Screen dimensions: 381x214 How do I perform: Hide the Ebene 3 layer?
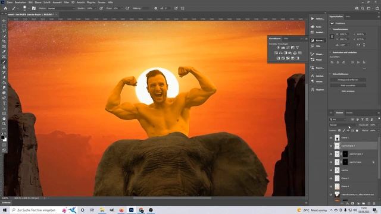tap(331, 178)
